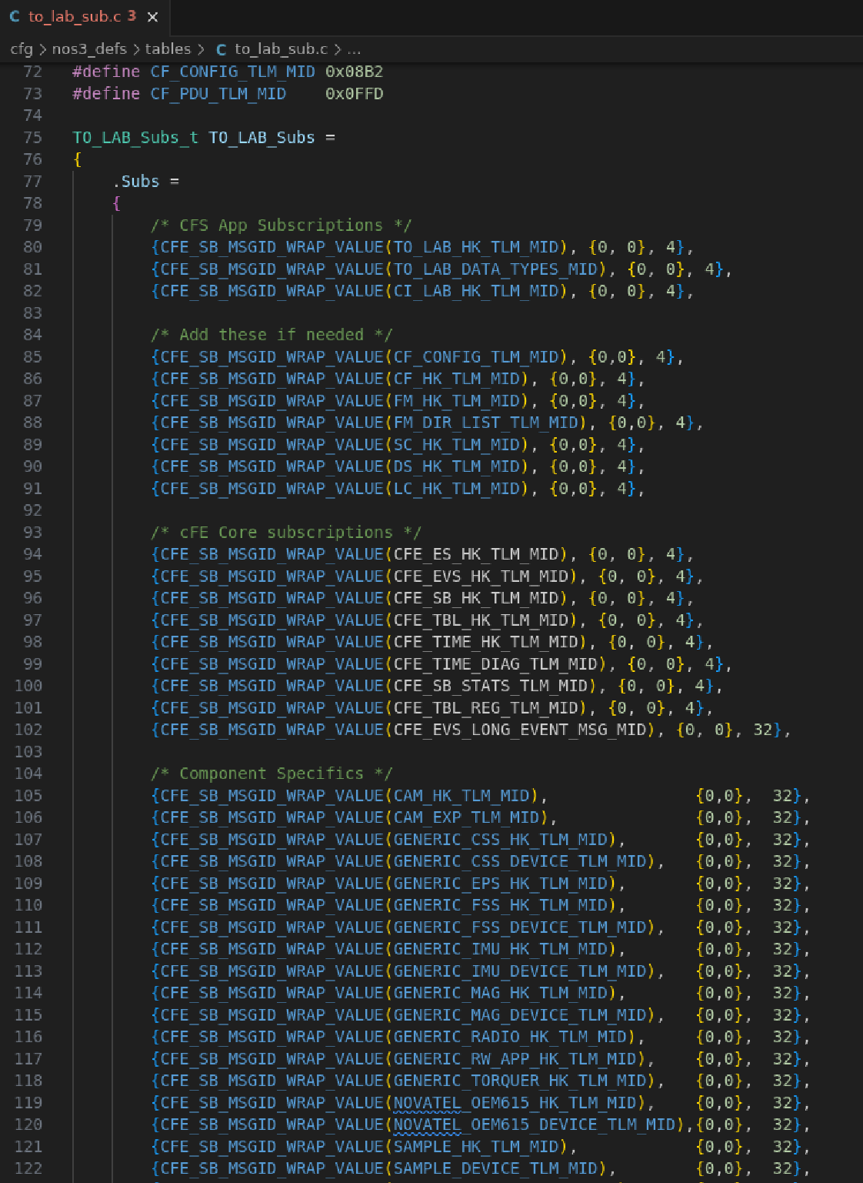Screen dimensions: 863x1183
Task: Click line number 78
Action: click(32, 203)
